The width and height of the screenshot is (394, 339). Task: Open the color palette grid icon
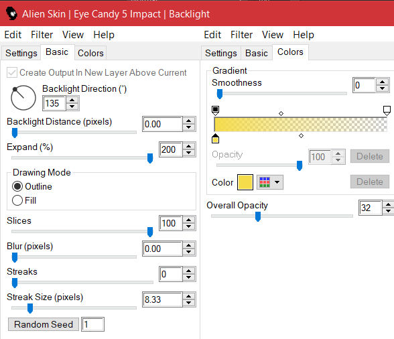(265, 182)
